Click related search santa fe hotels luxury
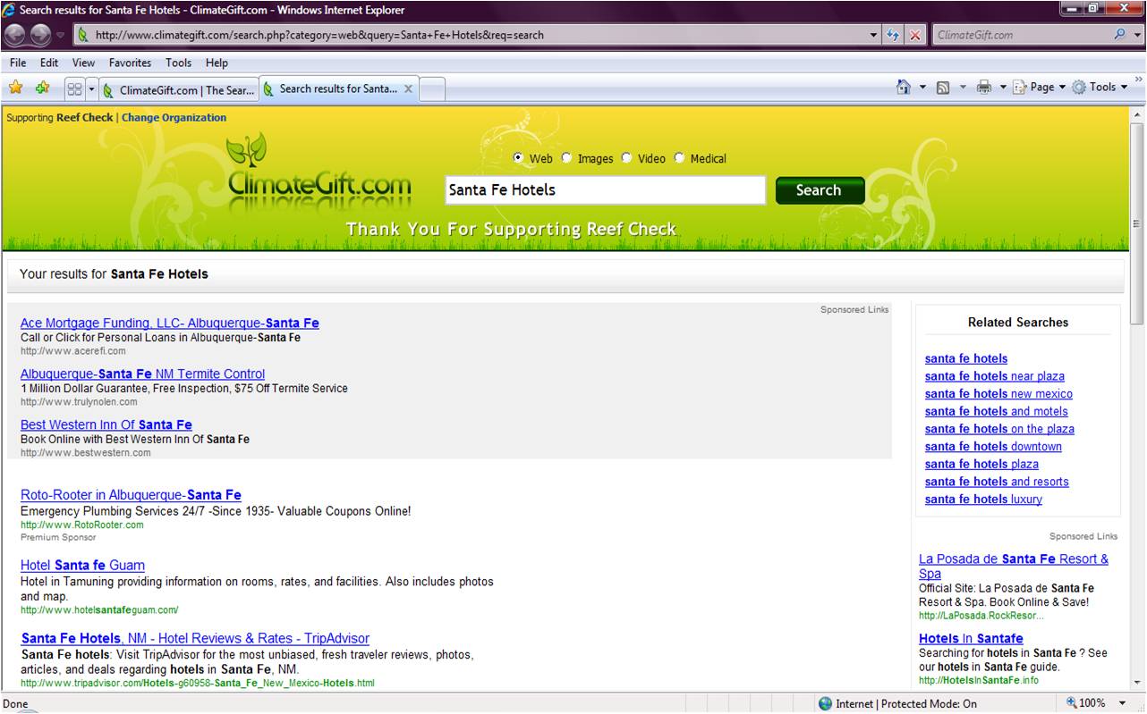The image size is (1147, 714). click(x=983, y=500)
